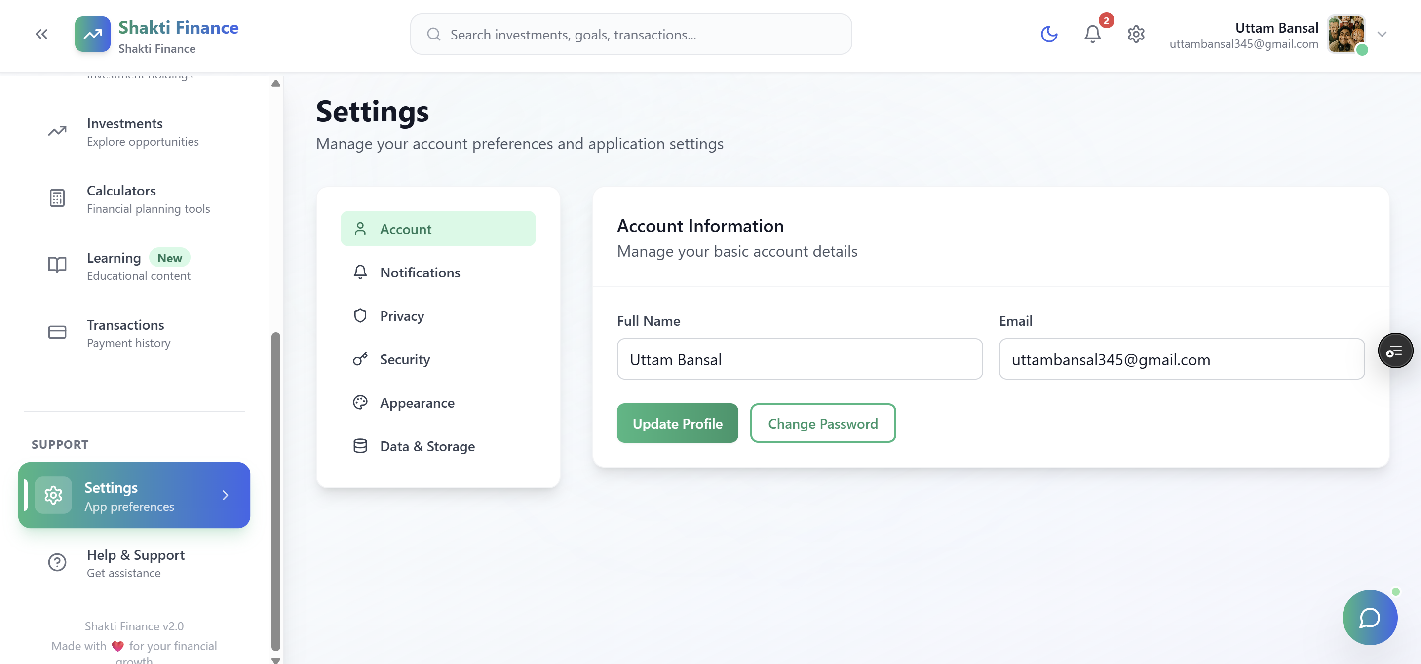Click the search investments field
Viewport: 1421px width, 664px height.
[630, 34]
